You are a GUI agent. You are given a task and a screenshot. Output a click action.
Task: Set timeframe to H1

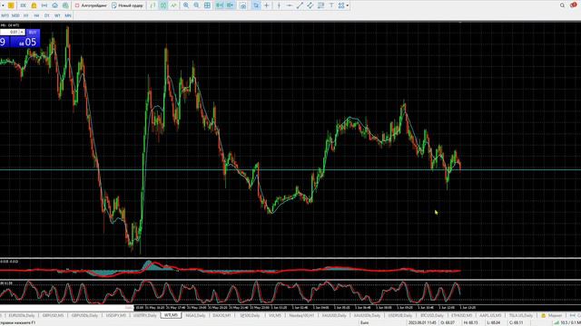[x=26, y=15]
